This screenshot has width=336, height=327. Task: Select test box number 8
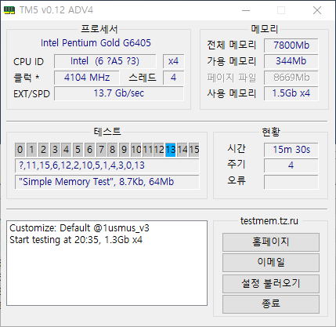[x=113, y=150]
